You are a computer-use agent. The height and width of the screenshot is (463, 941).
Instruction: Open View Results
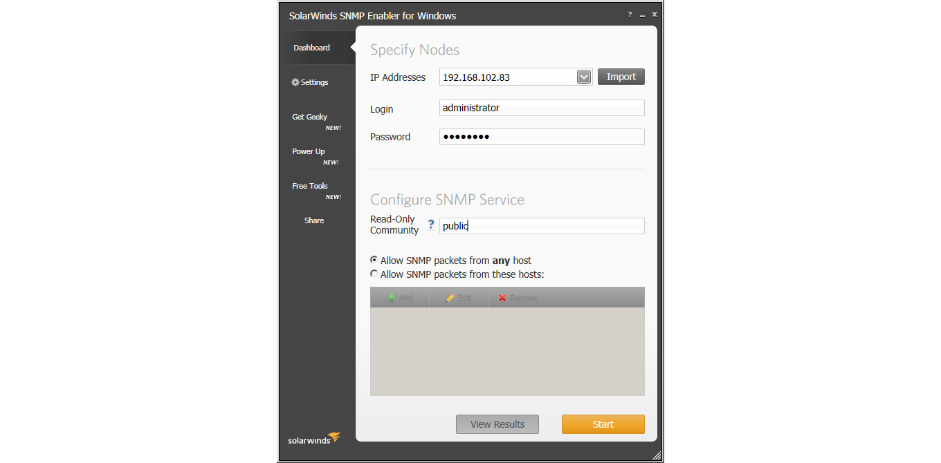point(497,424)
